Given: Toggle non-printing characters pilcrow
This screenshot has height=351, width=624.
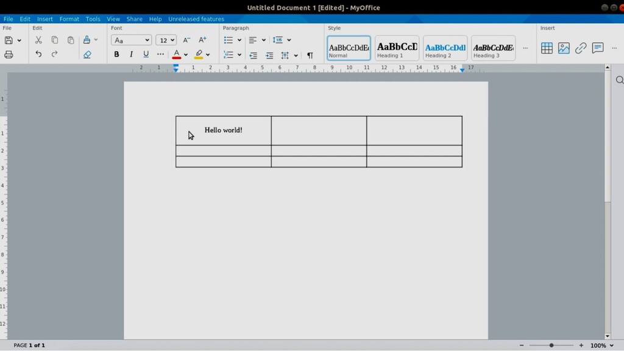Looking at the screenshot, I should tap(310, 55).
